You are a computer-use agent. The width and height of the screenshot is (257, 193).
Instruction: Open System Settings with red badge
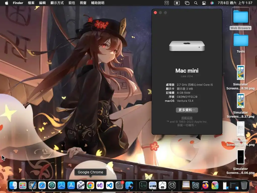[x=119, y=185]
